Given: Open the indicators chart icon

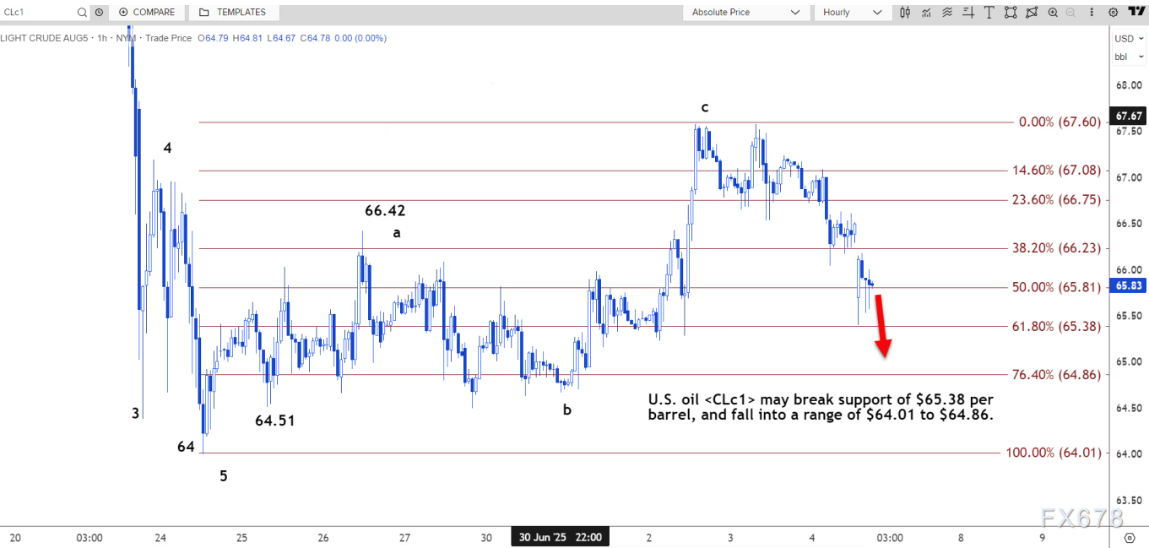Looking at the screenshot, I should click(927, 12).
